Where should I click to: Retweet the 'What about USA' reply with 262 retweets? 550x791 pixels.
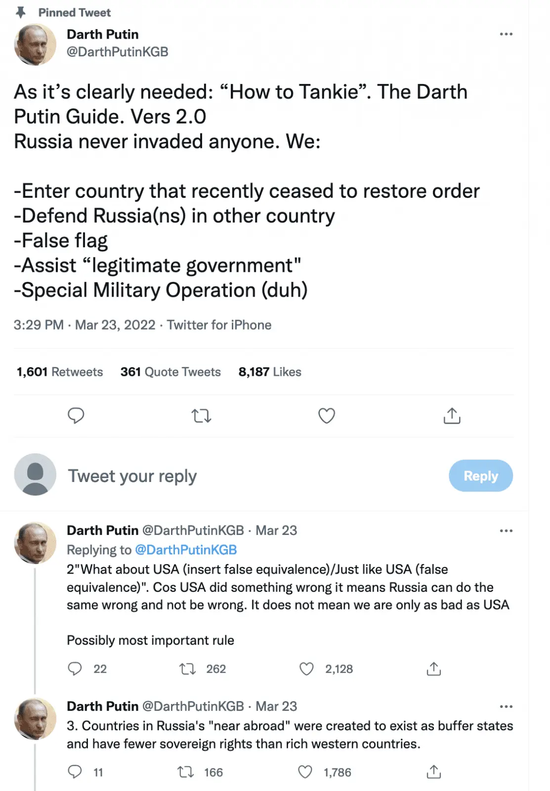[x=188, y=669]
